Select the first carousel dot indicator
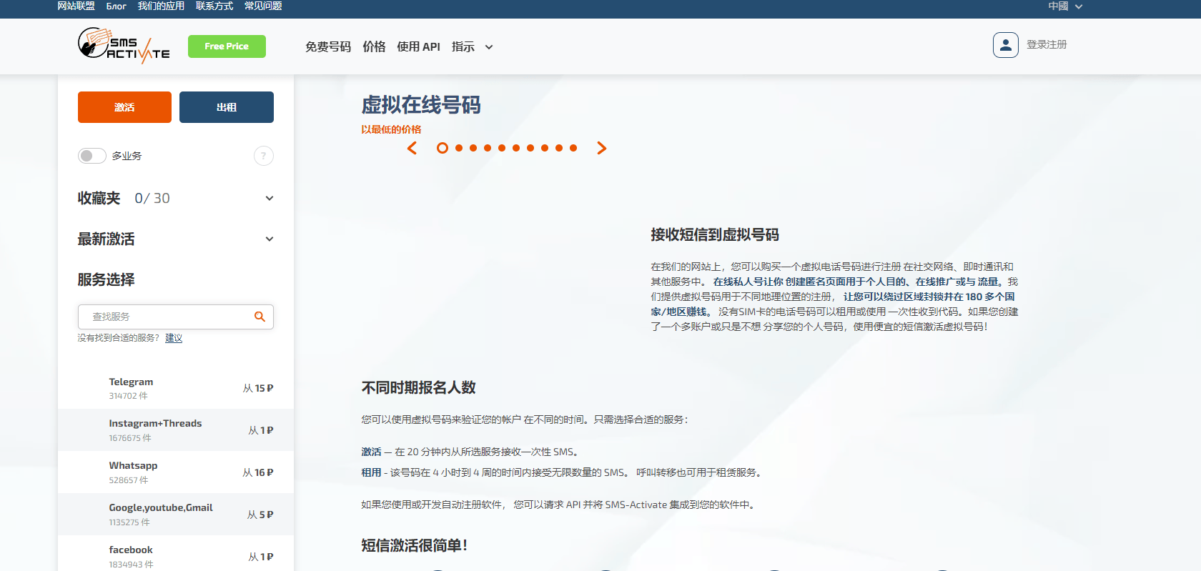 coord(443,148)
